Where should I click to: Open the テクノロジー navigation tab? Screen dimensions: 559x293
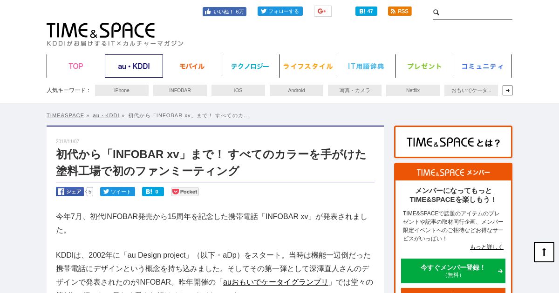250,66
